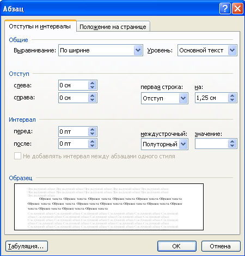Click the слева indent text field
The image size is (245, 256).
point(73,85)
